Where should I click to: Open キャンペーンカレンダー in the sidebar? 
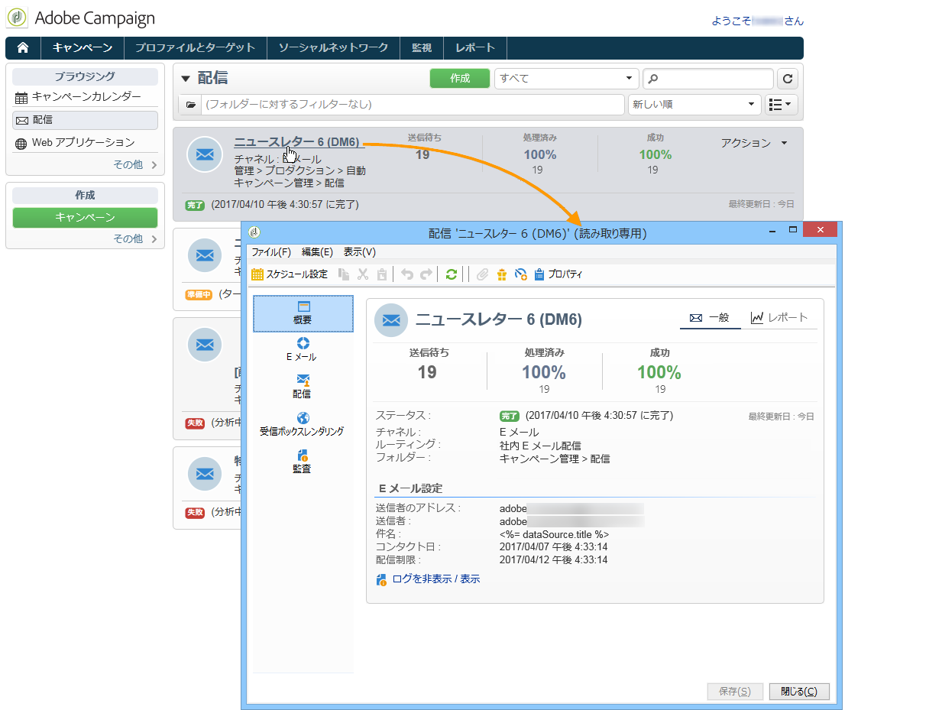[x=86, y=97]
